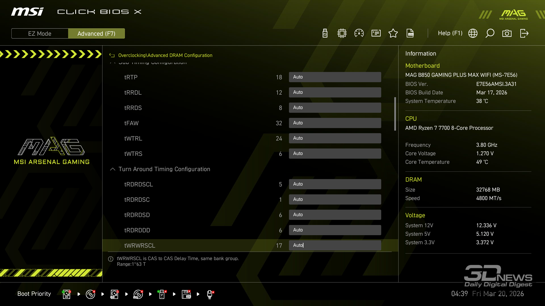Select USB floppy boot device icon
This screenshot has height=306, width=545.
[x=186, y=294]
